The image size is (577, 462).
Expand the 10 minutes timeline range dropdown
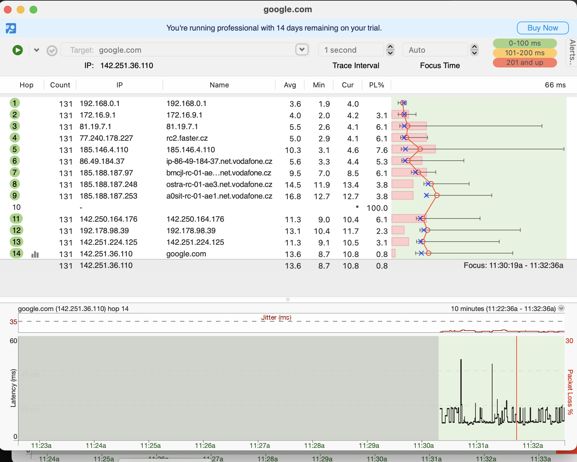tap(561, 308)
